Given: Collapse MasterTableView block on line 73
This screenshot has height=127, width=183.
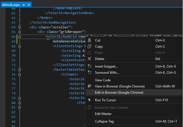Looking at the screenshot, I should click(19, 70).
